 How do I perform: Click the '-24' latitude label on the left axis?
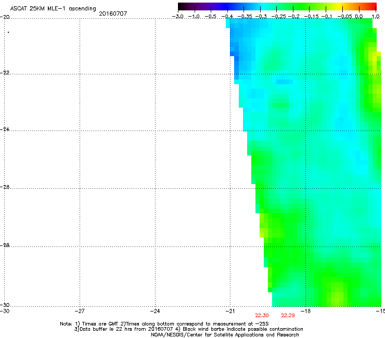5,129
